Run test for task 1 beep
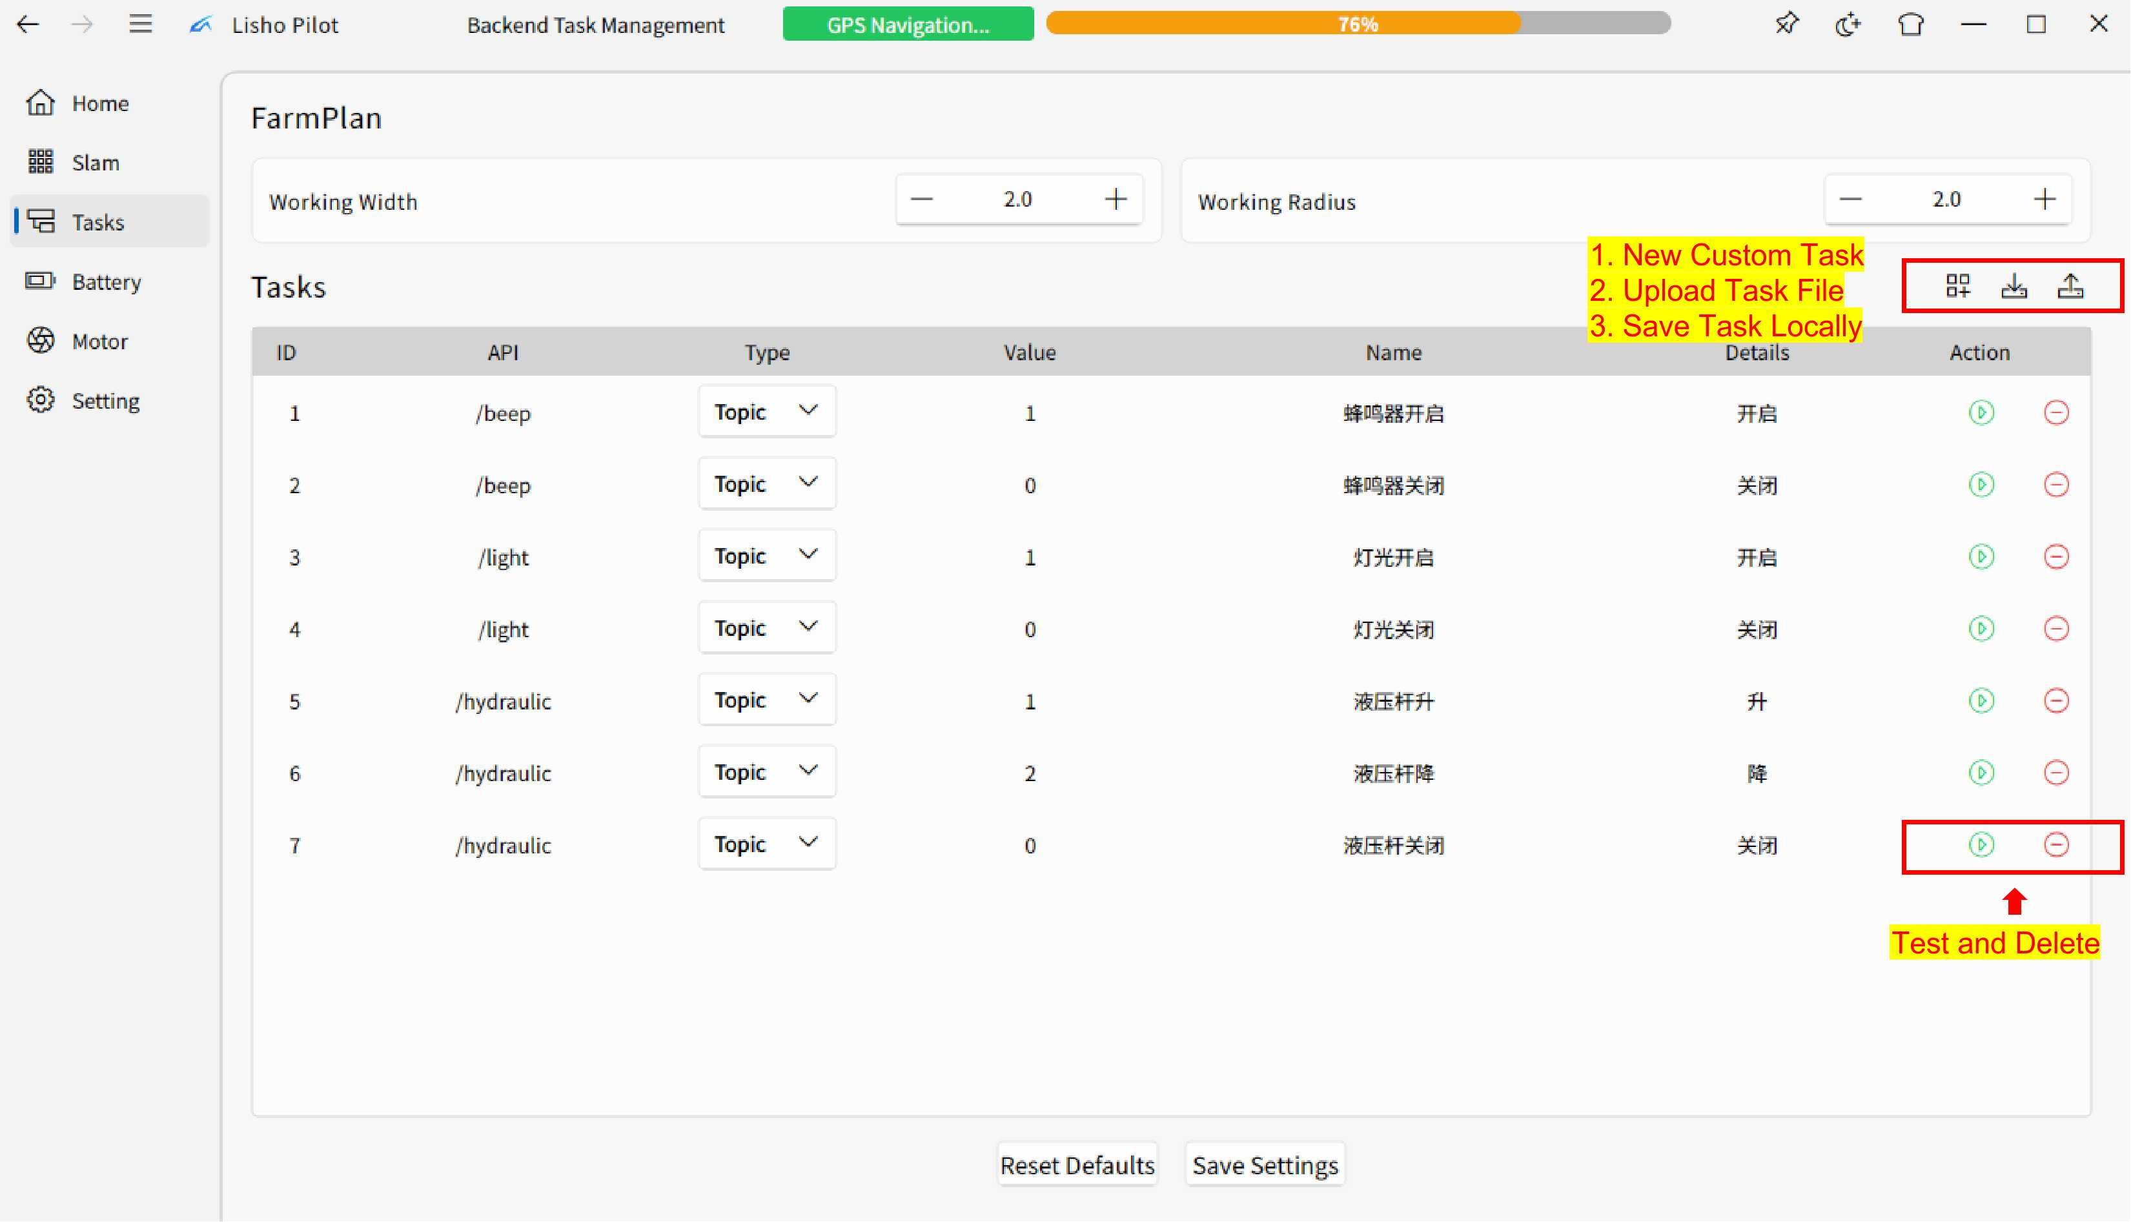This screenshot has width=2131, height=1222. tap(1982, 412)
